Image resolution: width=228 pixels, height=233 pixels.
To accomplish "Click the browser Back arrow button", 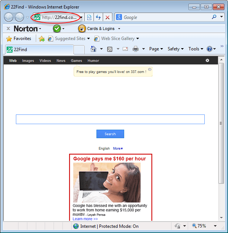I will click(8, 17).
